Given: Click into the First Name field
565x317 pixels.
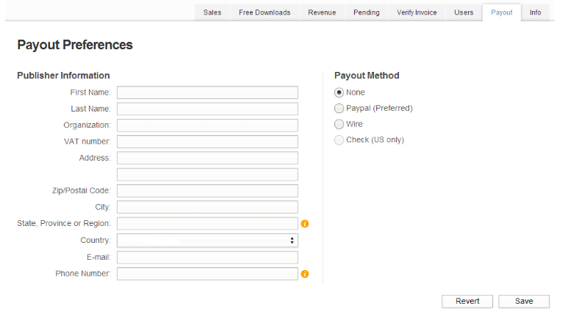Looking at the screenshot, I should point(207,92).
